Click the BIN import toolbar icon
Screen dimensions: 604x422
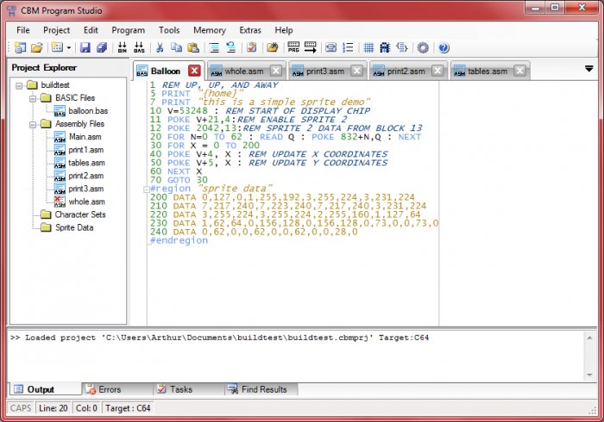coord(123,47)
